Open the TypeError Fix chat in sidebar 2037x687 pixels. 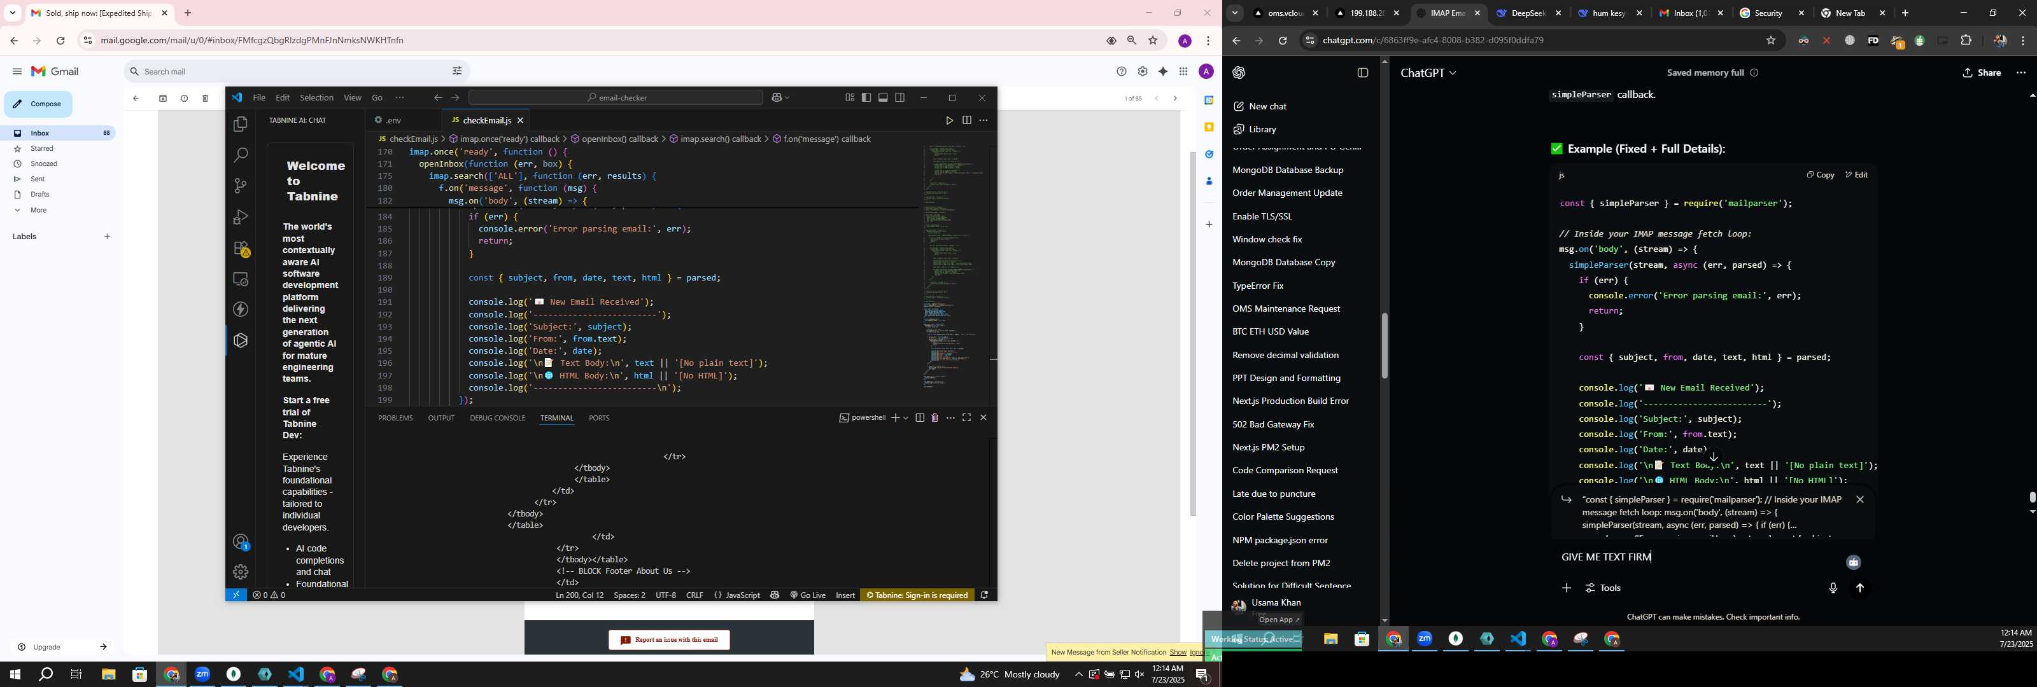click(1258, 286)
